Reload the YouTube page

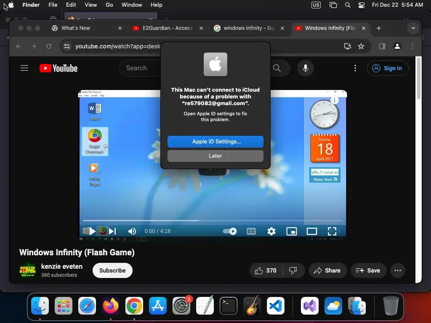pyautogui.click(x=49, y=46)
